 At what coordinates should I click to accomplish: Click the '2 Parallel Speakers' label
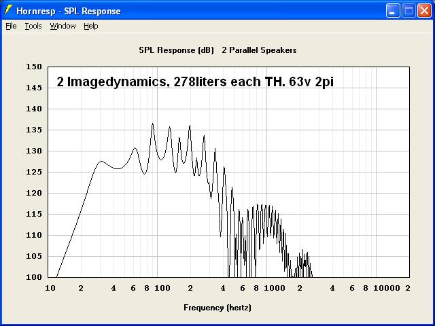click(x=259, y=50)
